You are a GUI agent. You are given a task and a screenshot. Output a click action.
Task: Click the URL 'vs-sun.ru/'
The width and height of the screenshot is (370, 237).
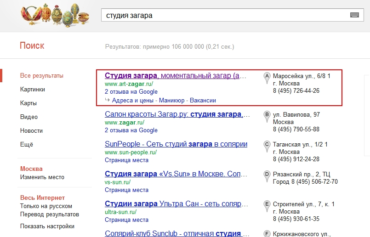click(x=118, y=182)
